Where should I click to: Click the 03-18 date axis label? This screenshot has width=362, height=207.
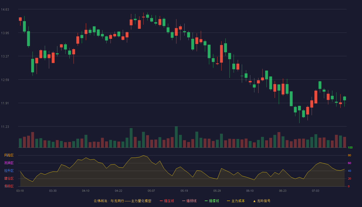click(x=20, y=191)
